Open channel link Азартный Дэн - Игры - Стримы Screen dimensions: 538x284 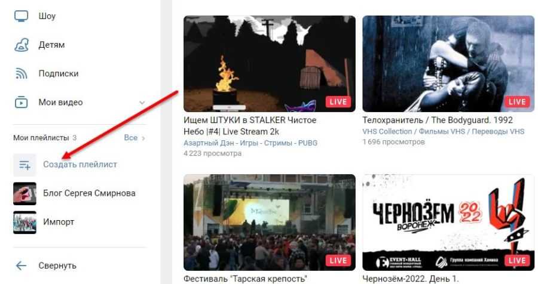click(250, 143)
